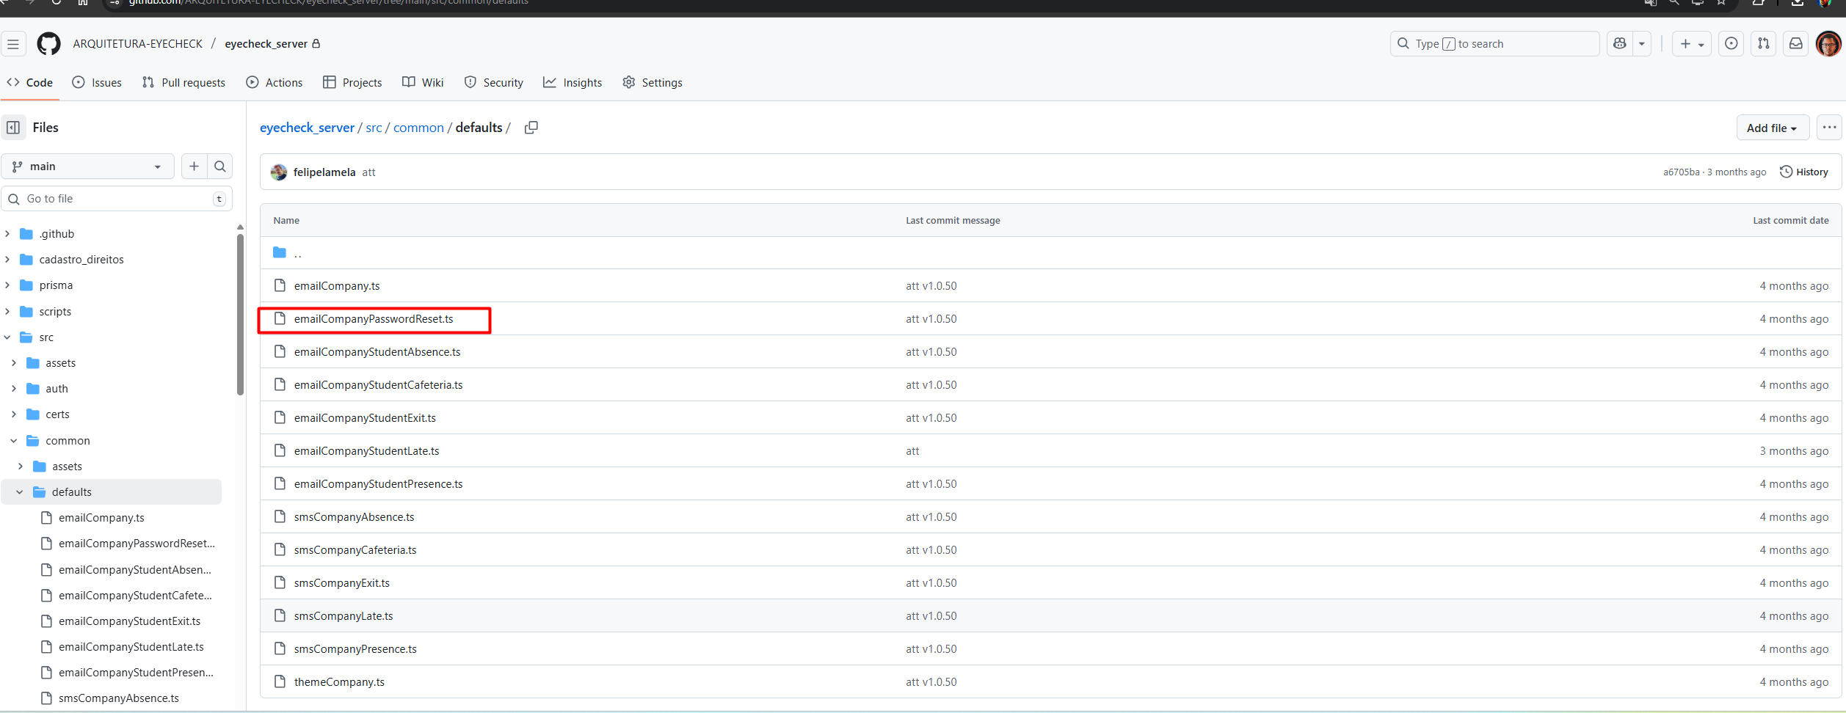The image size is (1846, 713).
Task: Collapse the Files side panel
Action: tap(13, 128)
